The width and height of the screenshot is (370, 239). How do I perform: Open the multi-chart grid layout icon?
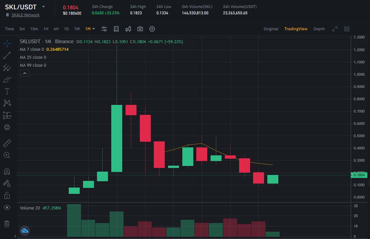[x=347, y=29]
